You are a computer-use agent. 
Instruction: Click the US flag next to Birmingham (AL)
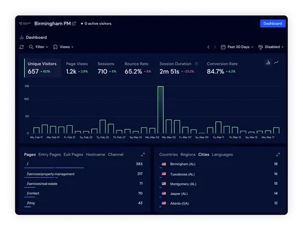[x=164, y=164]
